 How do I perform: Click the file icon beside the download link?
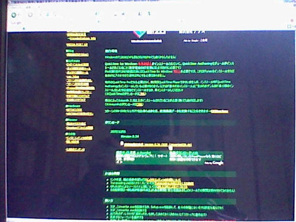pos(122,144)
